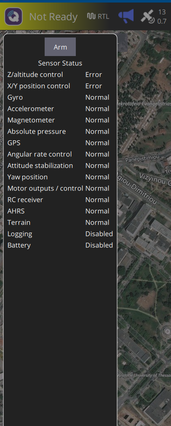
Task: Click the RC receiver status row
Action: tap(60, 200)
